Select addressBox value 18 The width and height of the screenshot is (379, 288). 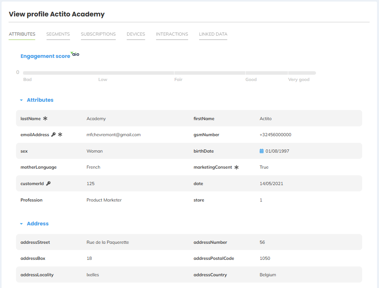click(x=89, y=258)
